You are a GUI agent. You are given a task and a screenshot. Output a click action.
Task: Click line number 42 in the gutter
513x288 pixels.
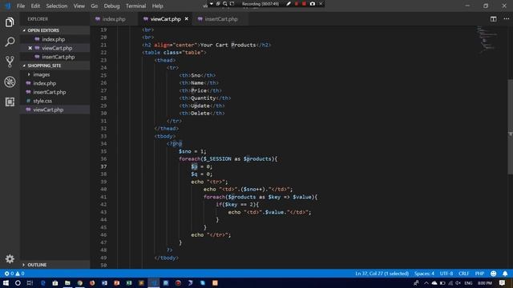pos(103,205)
